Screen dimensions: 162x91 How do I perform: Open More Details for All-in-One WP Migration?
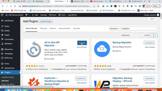(82, 47)
